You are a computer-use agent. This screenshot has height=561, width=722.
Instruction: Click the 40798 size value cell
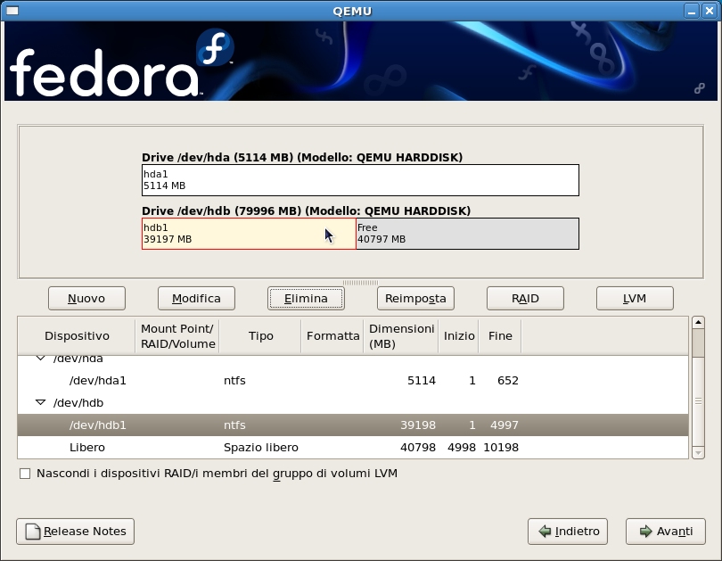(x=418, y=447)
